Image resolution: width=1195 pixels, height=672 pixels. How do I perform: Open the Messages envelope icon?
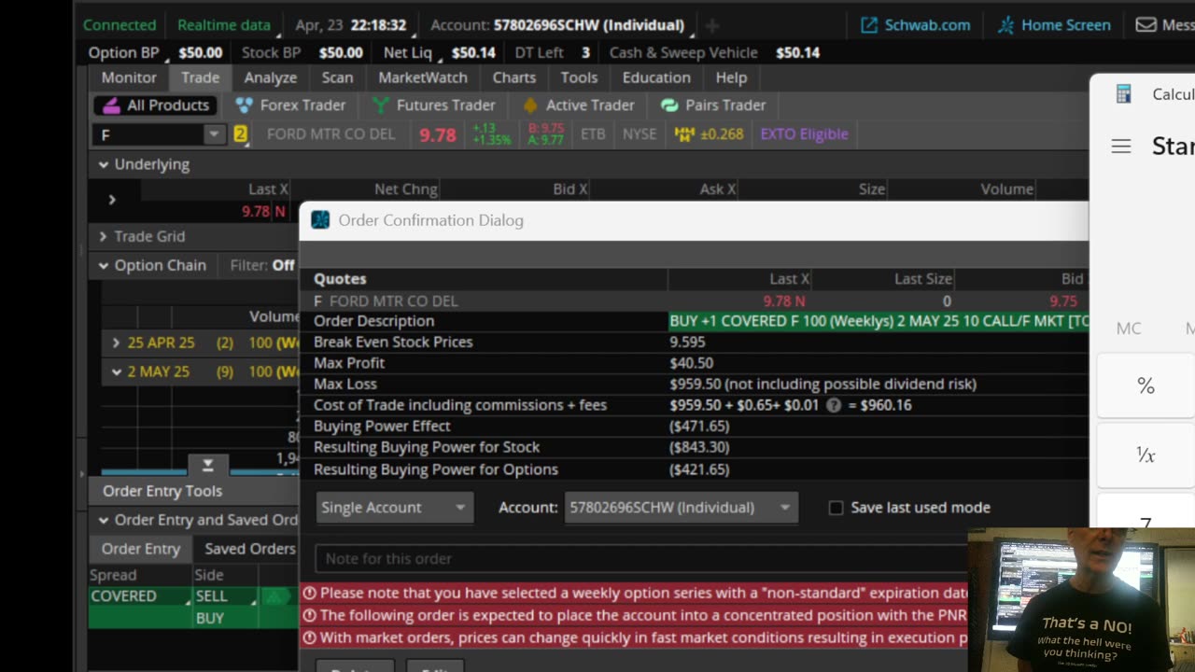pyautogui.click(x=1146, y=25)
